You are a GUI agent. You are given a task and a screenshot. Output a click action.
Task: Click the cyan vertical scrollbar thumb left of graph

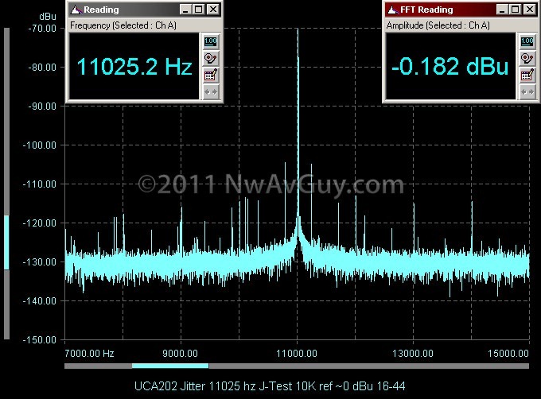pos(6,242)
